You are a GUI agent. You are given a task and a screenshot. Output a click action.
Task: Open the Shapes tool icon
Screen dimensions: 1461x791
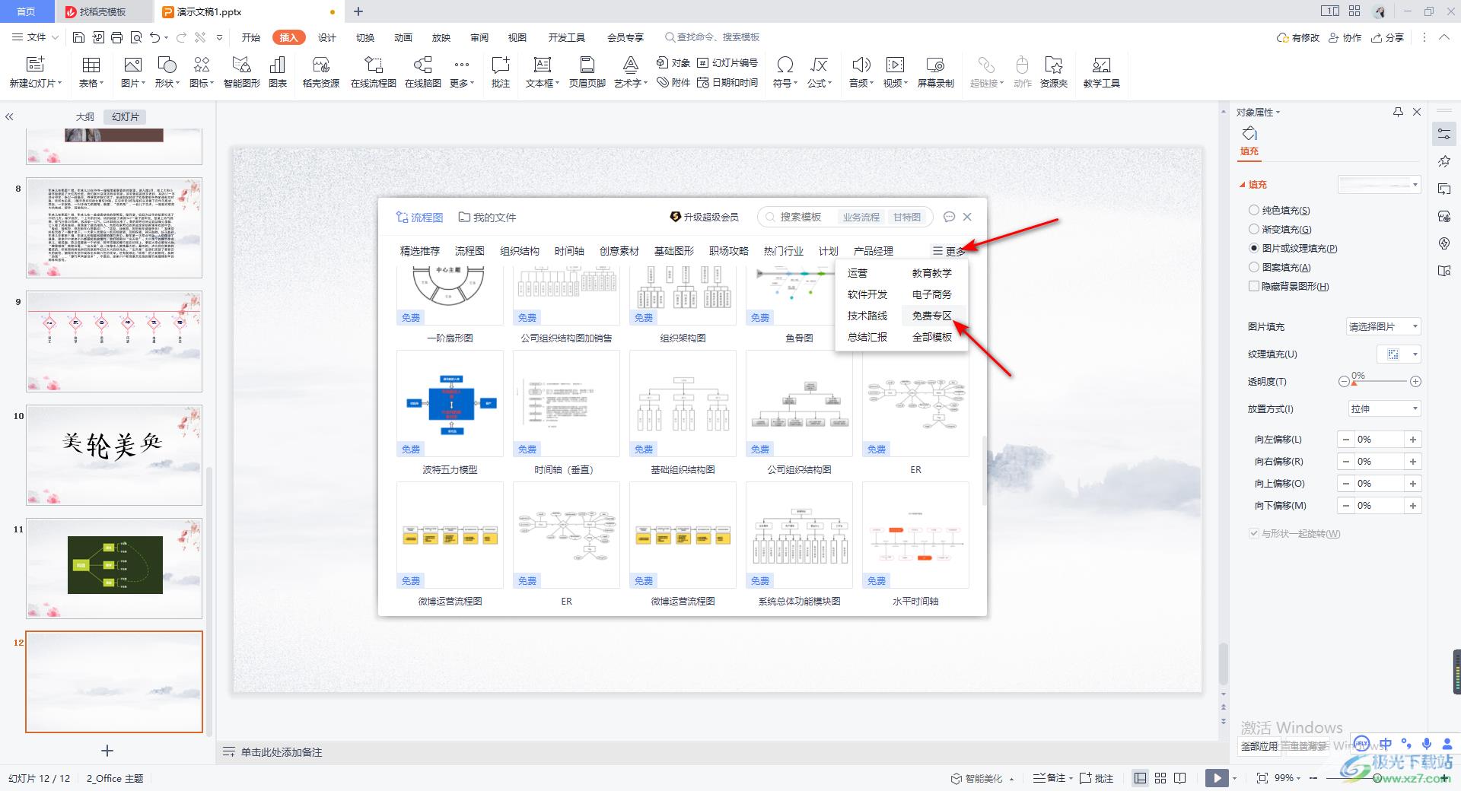pos(167,65)
